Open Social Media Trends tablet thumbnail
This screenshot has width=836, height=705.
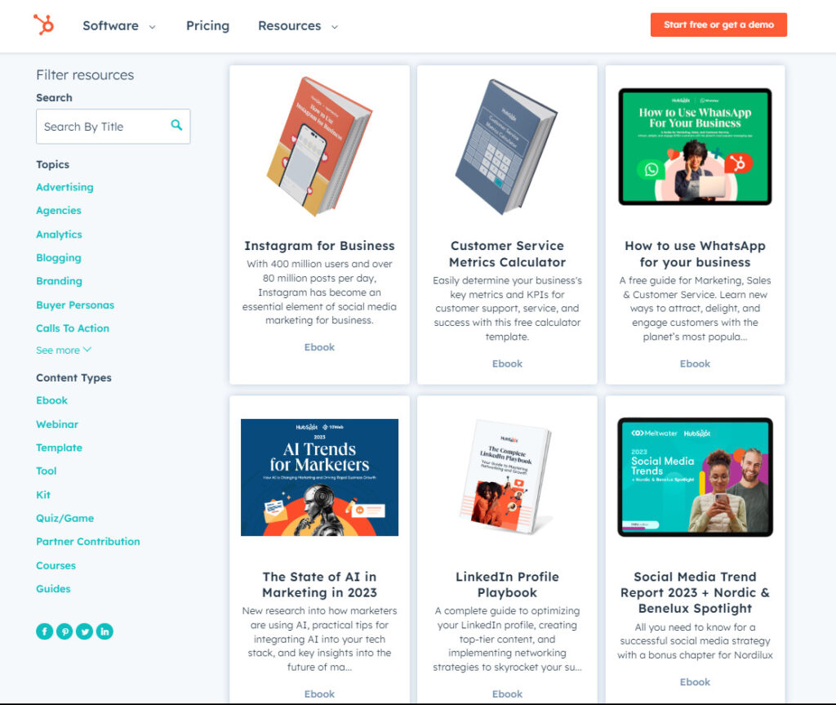[696, 477]
